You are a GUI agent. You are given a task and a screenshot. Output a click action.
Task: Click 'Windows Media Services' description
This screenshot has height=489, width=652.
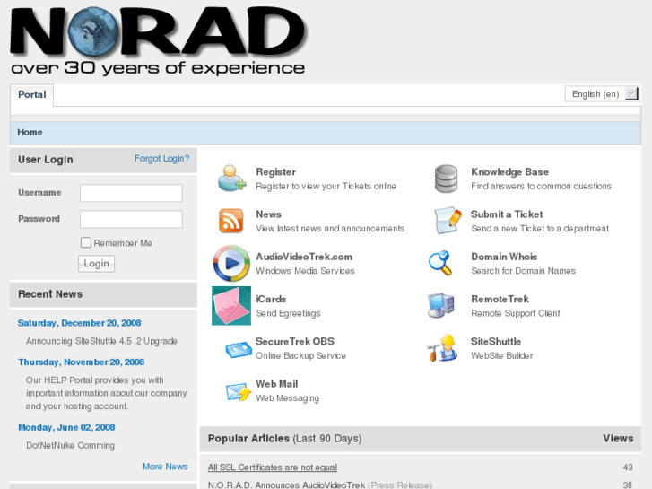tap(305, 271)
